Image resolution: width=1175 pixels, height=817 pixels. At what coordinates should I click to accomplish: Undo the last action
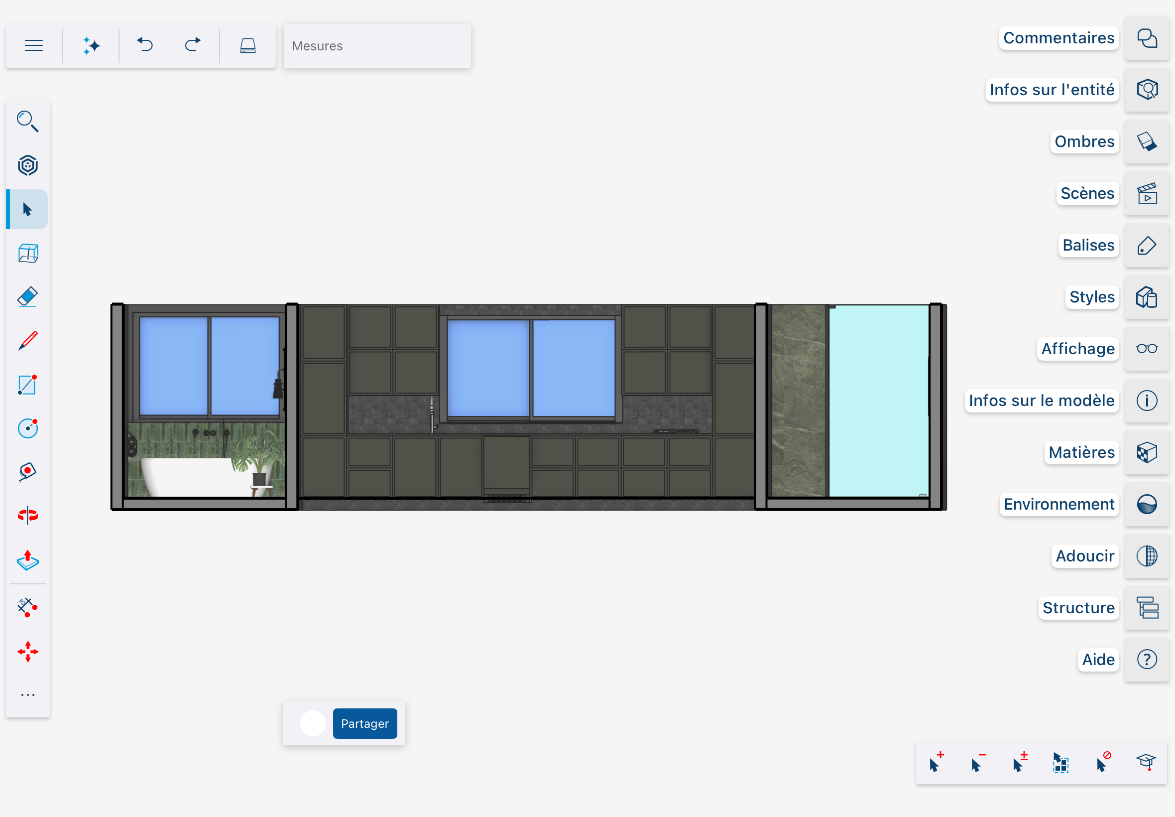145,45
